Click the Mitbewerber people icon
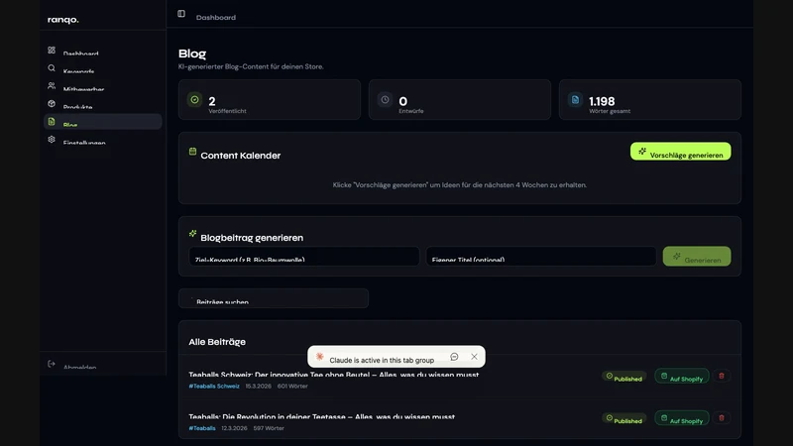The image size is (793, 446). (x=52, y=85)
